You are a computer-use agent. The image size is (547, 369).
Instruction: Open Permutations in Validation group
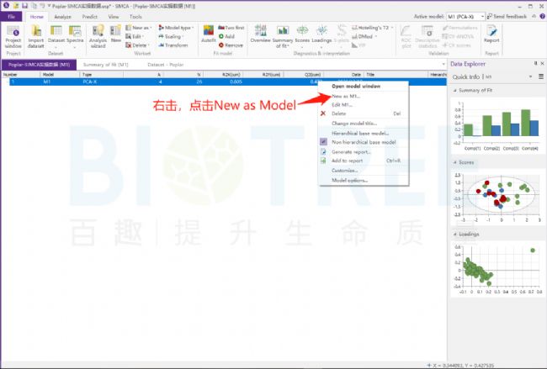point(459,28)
